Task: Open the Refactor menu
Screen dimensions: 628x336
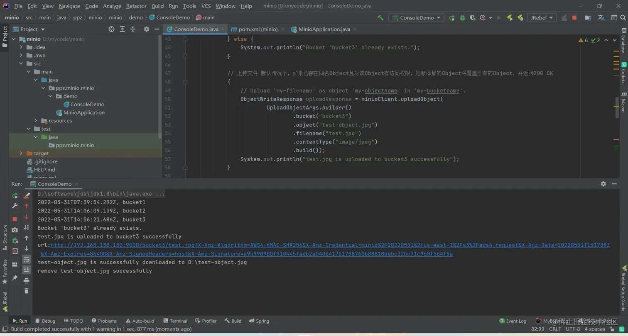Action: coord(136,6)
